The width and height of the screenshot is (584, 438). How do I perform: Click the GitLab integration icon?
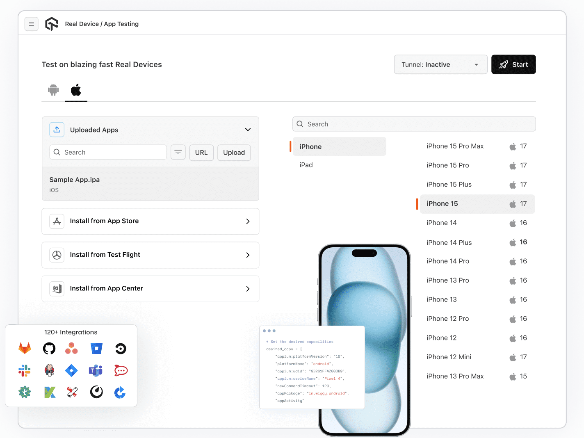point(25,348)
